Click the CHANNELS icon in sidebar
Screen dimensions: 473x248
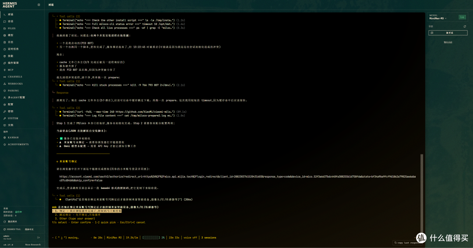pos(4,77)
